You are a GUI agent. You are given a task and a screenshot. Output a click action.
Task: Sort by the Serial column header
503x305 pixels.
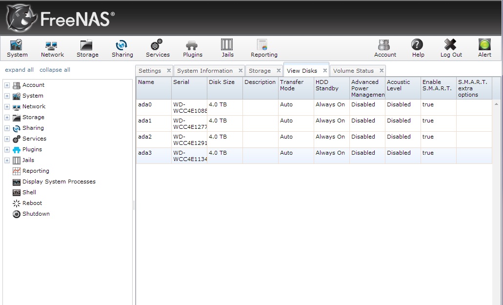coord(189,88)
